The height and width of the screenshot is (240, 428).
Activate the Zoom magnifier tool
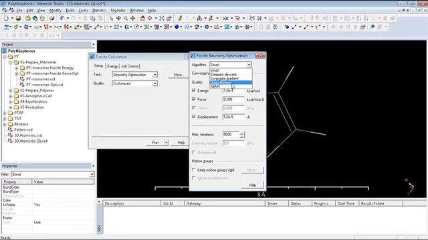[x=126, y=18]
